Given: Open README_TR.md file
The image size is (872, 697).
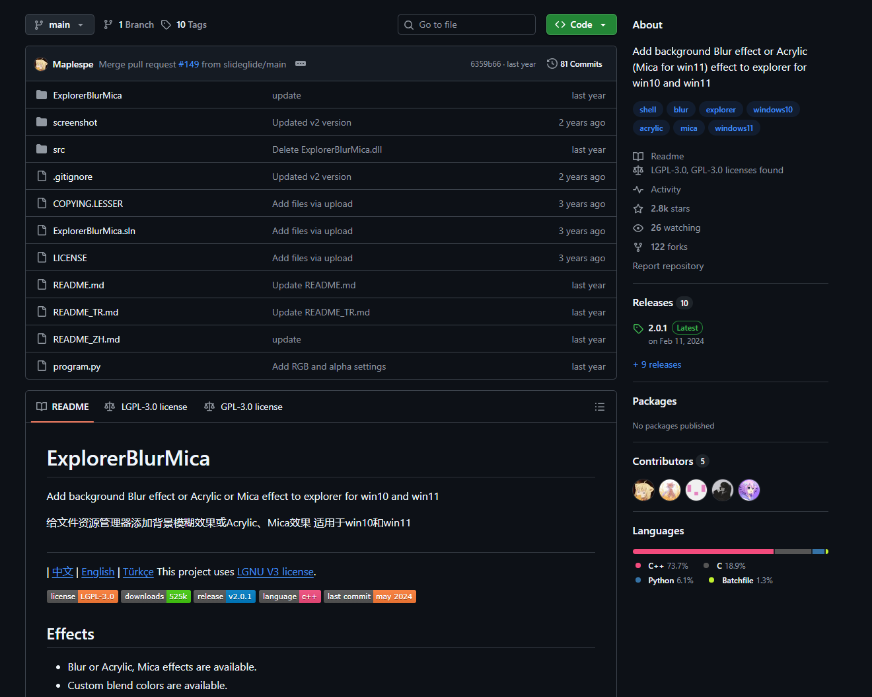Looking at the screenshot, I should pos(86,312).
